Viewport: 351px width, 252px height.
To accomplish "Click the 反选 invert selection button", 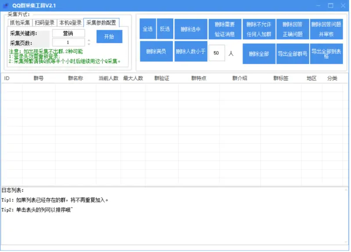I will point(165,29).
